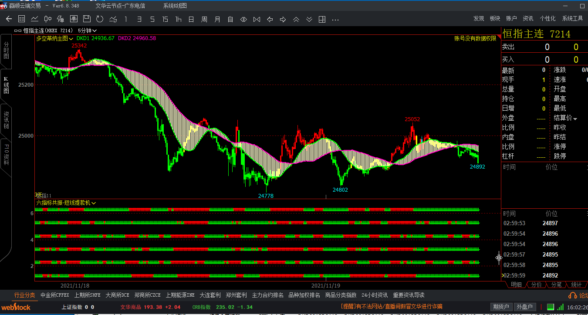Open the window layout split icon
Image resolution: width=588 pixels, height=315 pixels.
pos(322,19)
